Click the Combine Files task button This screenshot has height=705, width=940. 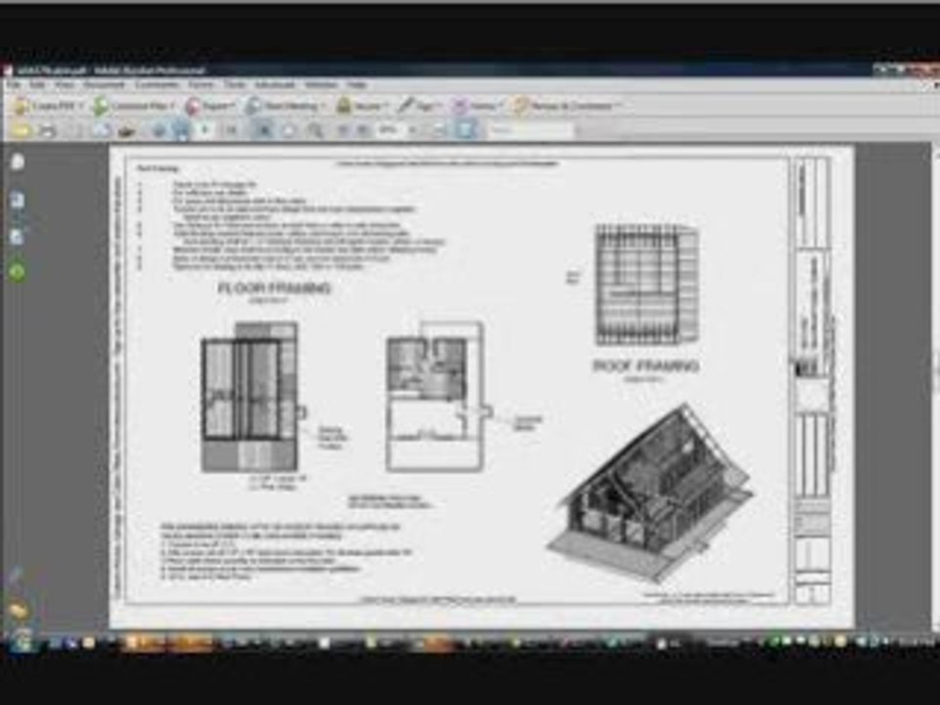(x=134, y=107)
